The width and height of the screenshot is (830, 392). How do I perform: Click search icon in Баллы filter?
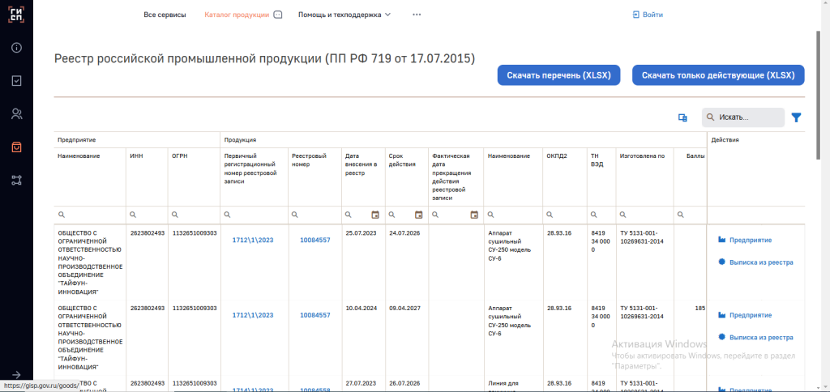pyautogui.click(x=681, y=215)
